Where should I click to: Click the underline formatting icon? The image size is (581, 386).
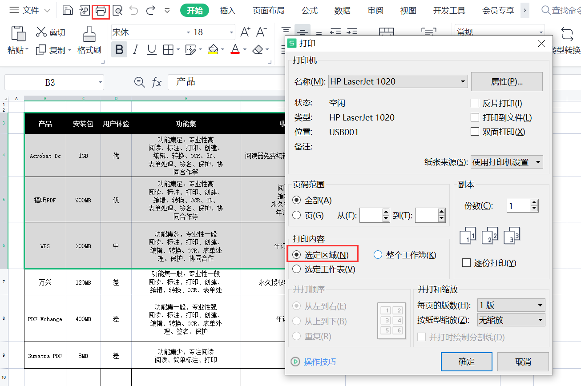(152, 49)
